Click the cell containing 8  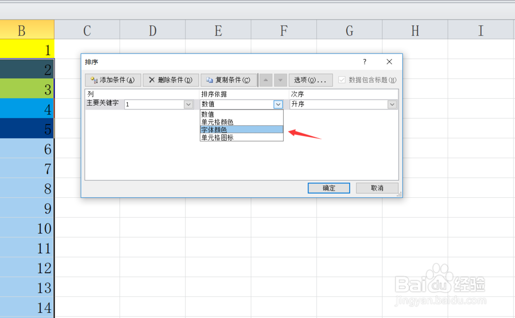click(27, 188)
